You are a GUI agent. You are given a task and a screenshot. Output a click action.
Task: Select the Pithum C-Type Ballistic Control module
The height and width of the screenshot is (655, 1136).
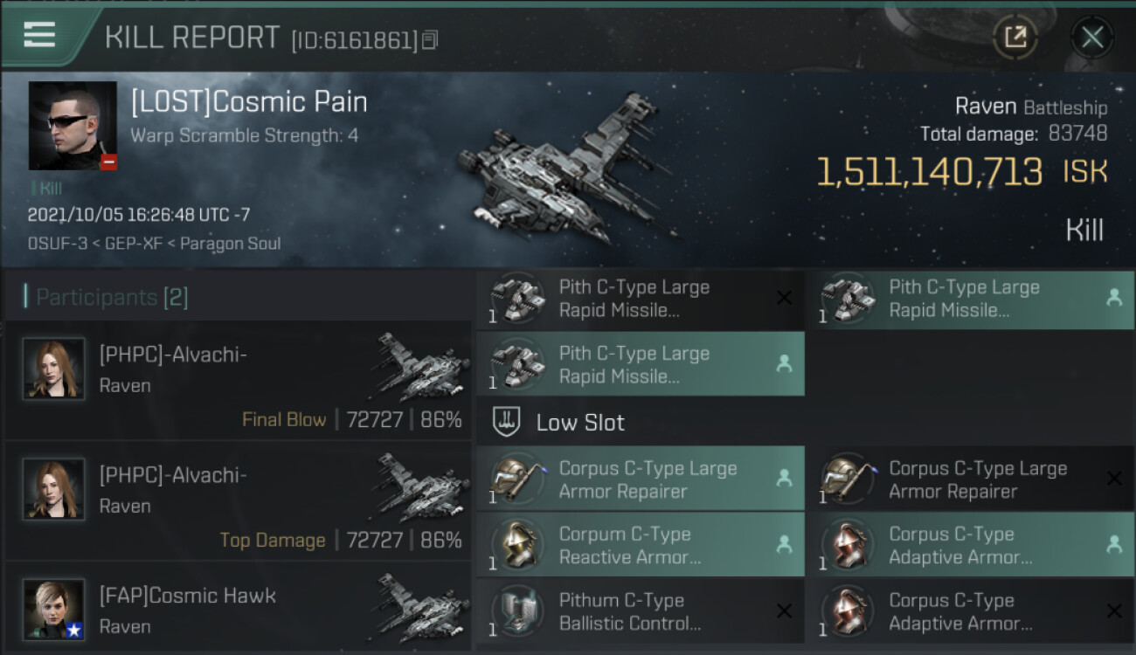click(x=640, y=611)
